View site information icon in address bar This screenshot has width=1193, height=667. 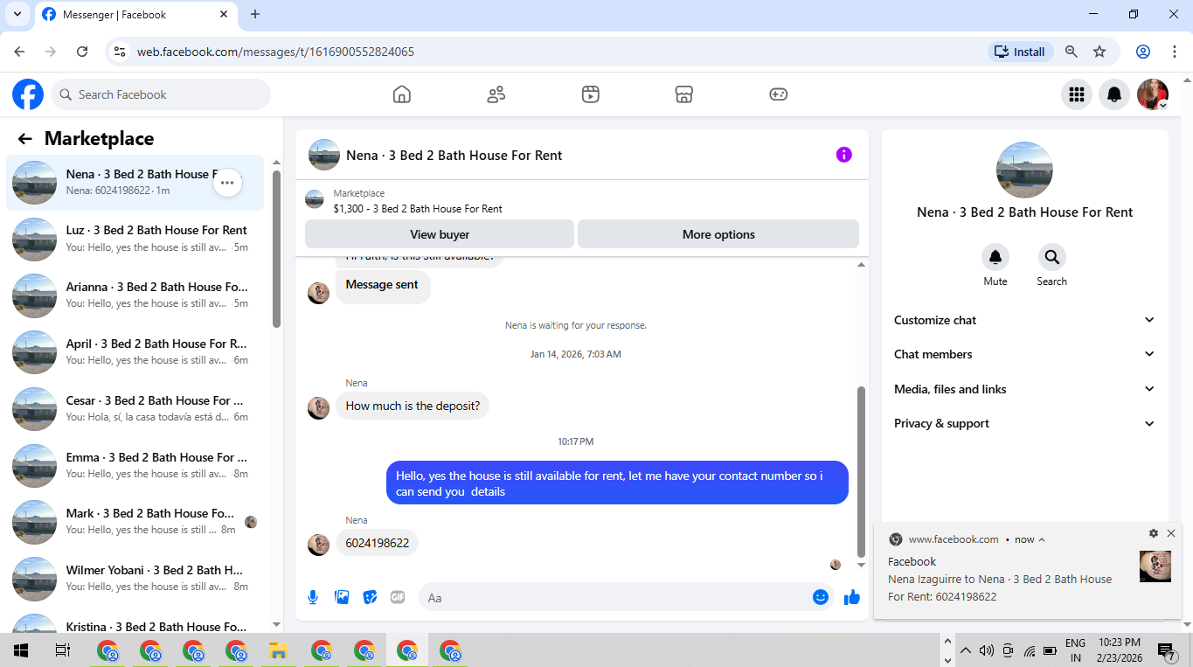(x=120, y=52)
